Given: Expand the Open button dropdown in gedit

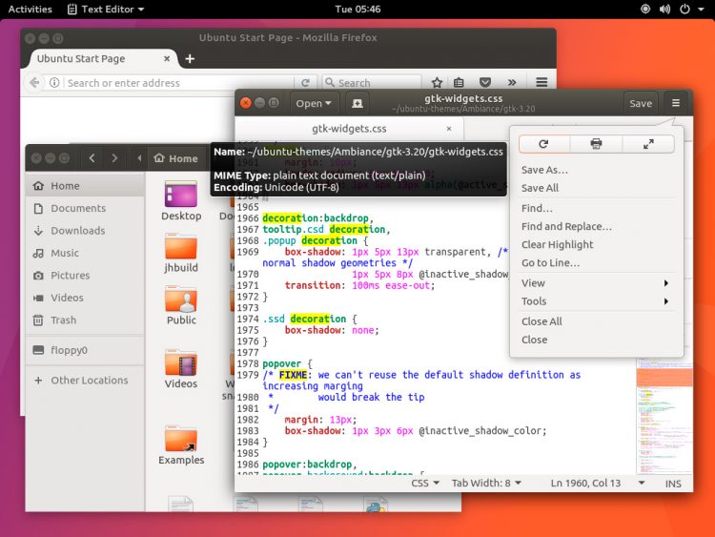Looking at the screenshot, I should pyautogui.click(x=315, y=103).
